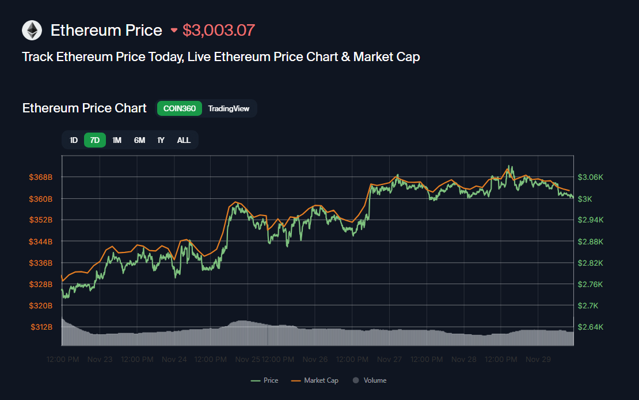This screenshot has width=639, height=400.
Task: Expand the caret next to Ethereum Price
Action: pos(174,31)
